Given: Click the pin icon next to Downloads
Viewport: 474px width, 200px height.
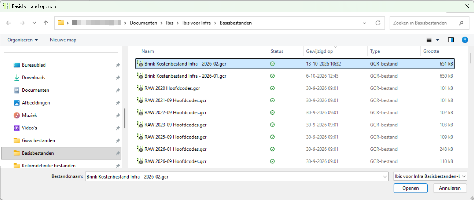Looking at the screenshot, I should pyautogui.click(x=118, y=78).
